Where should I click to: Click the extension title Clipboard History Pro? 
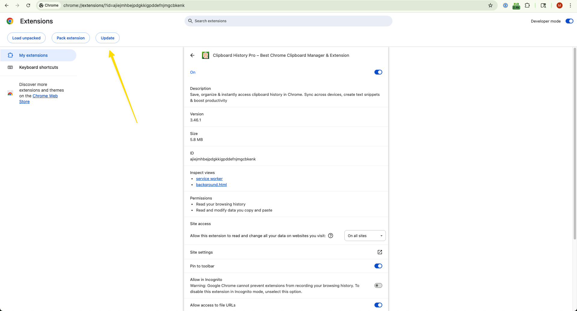tap(281, 55)
